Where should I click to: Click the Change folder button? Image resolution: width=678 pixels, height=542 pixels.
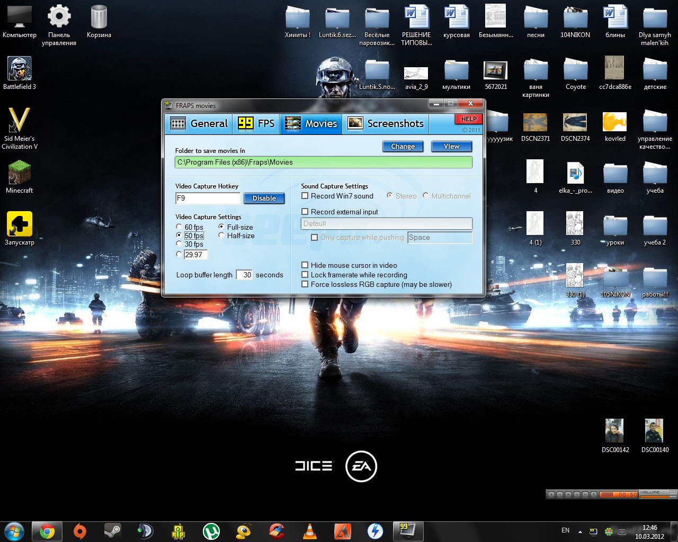(403, 147)
